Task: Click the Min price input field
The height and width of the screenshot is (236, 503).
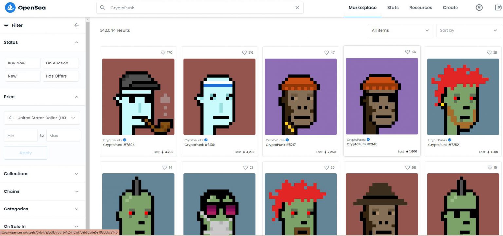Action: [20, 135]
